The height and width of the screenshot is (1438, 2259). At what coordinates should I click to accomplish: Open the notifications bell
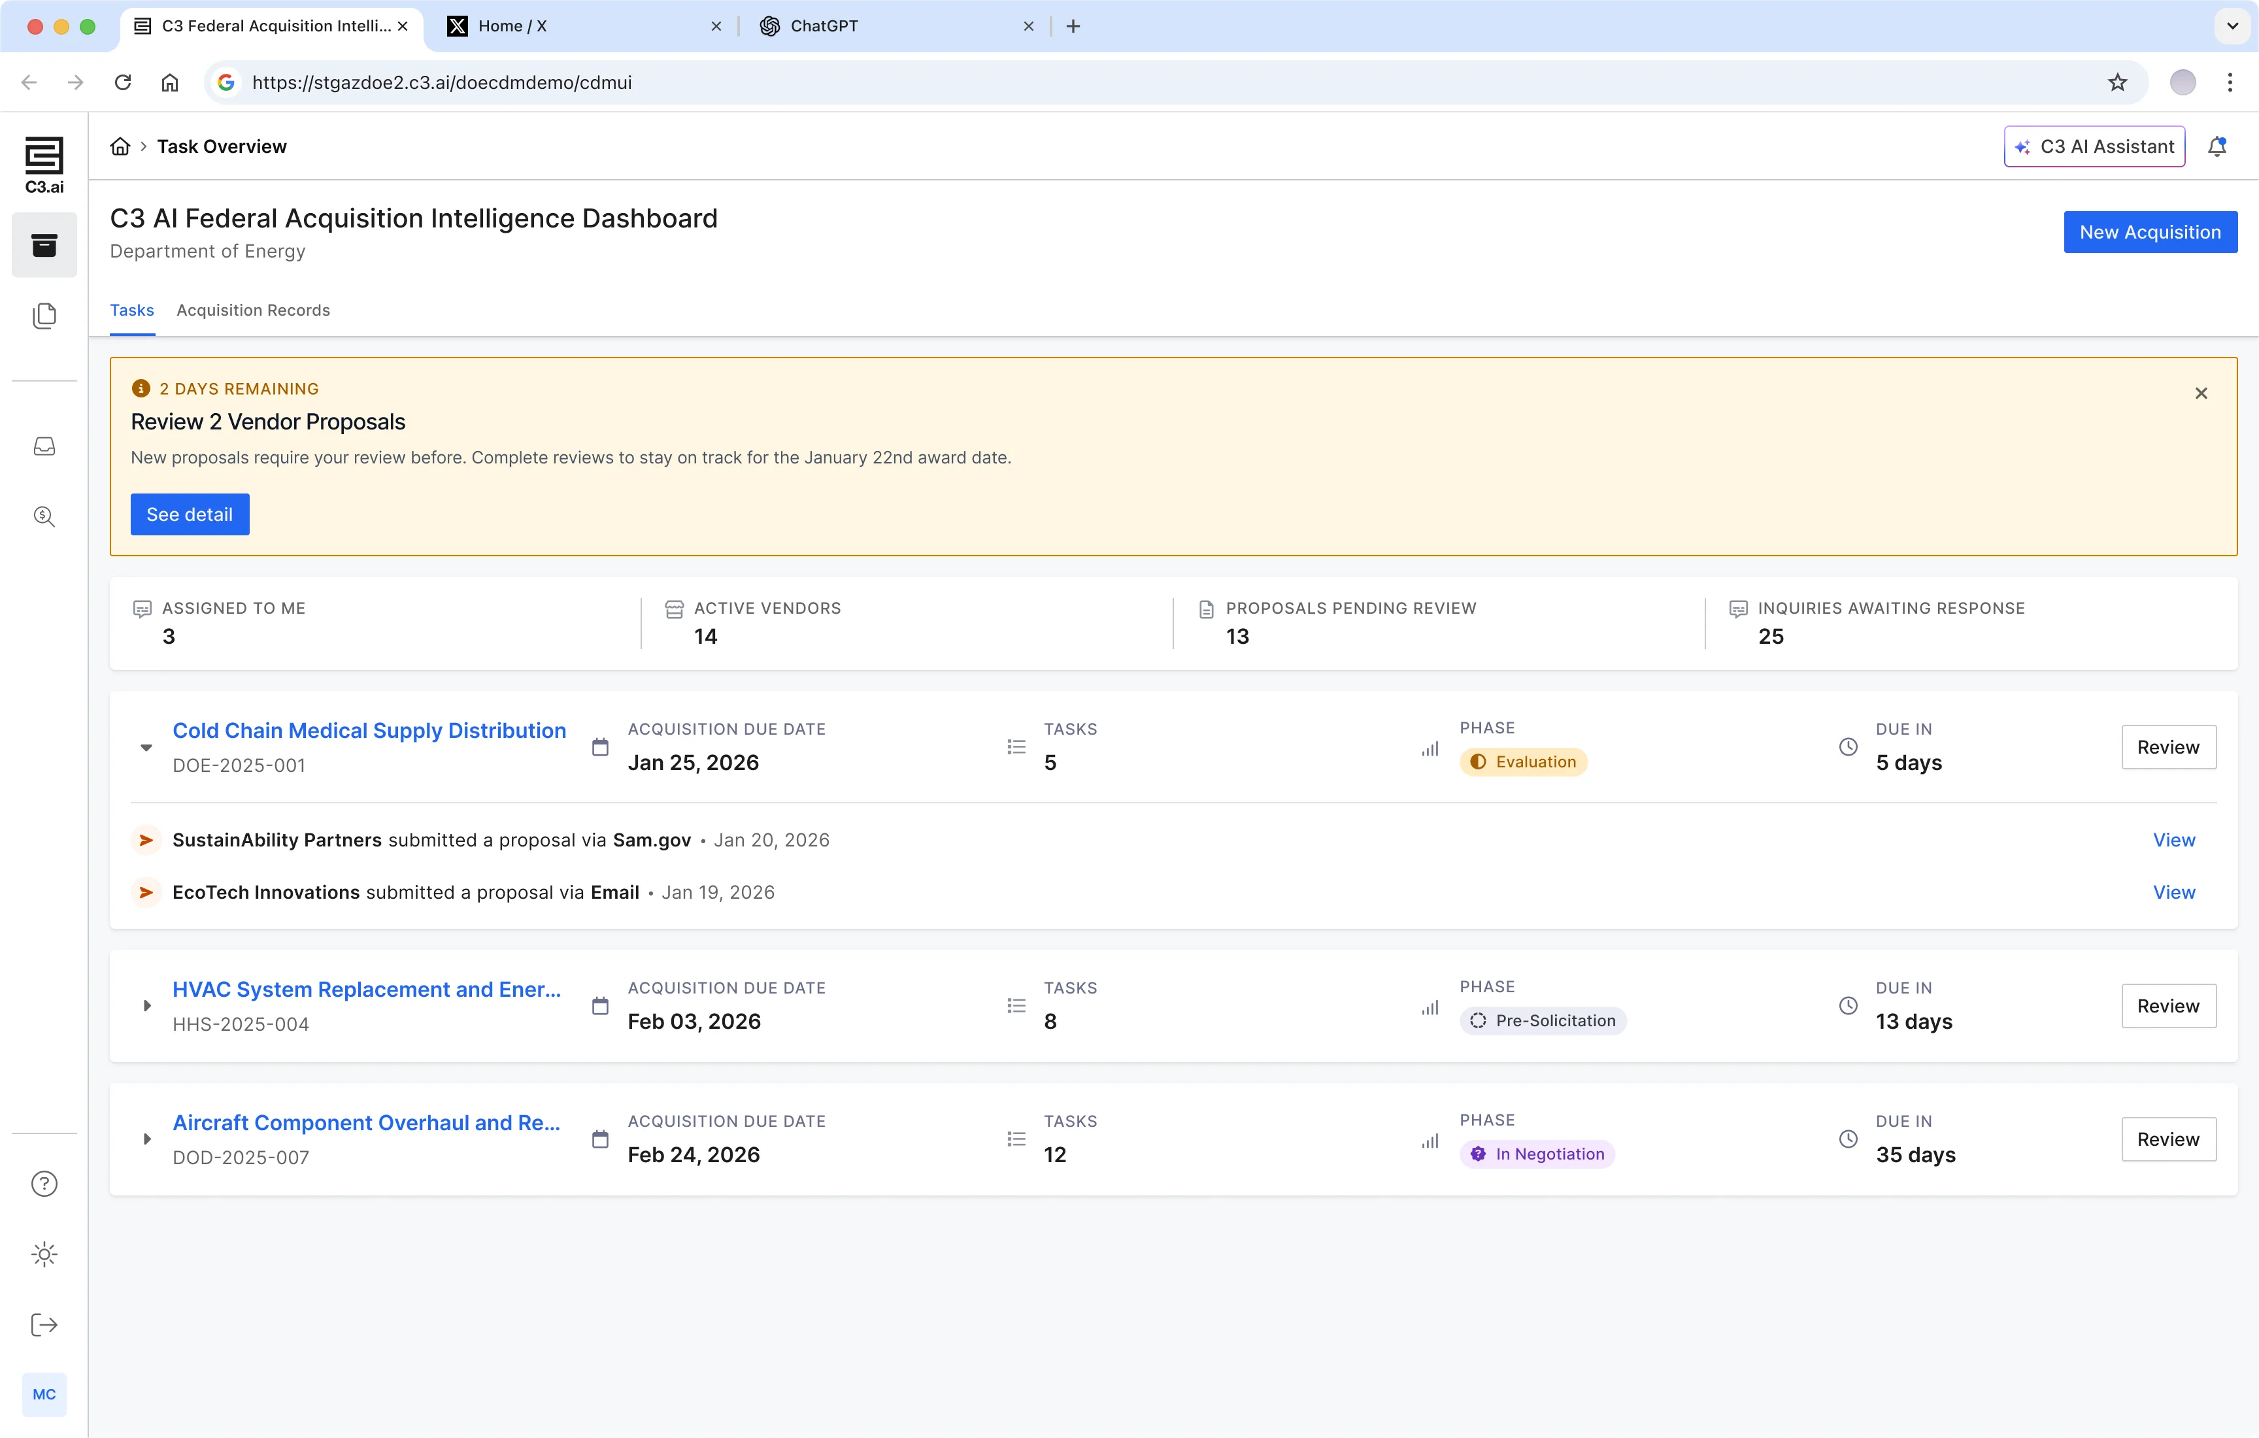(2218, 146)
